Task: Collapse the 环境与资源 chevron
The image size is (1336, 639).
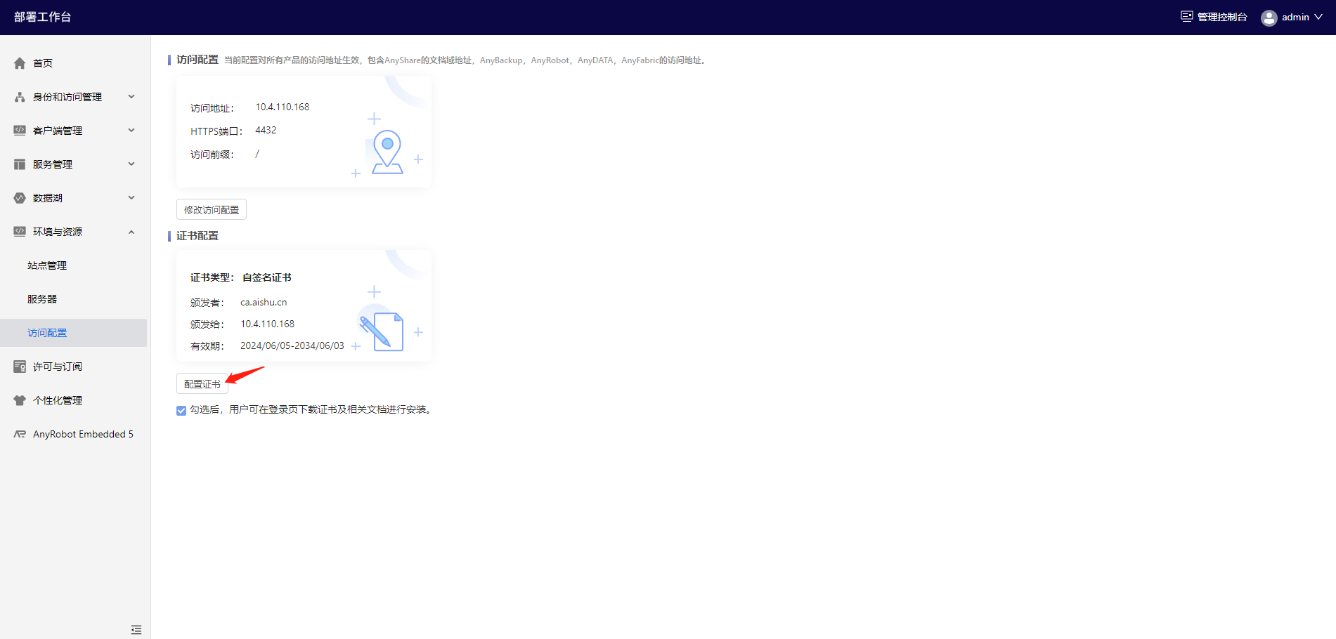Action: click(x=131, y=232)
